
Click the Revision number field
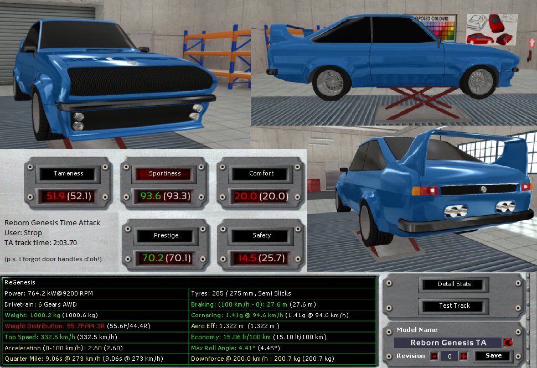click(x=448, y=356)
